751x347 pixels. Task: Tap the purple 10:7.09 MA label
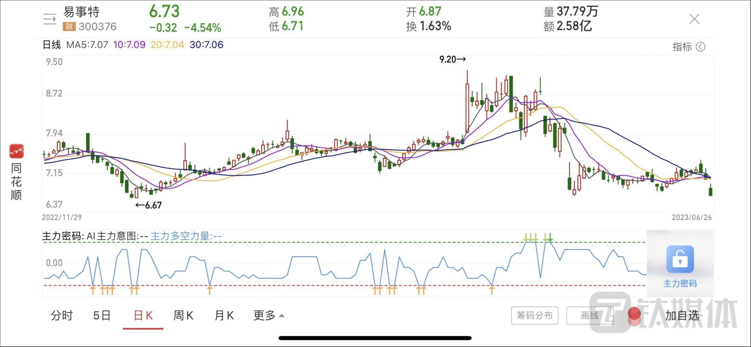click(x=129, y=45)
